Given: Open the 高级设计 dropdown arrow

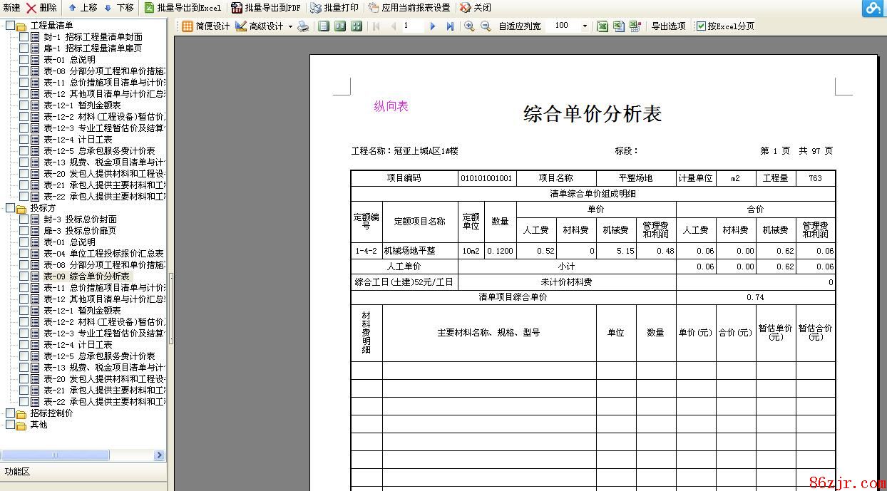Looking at the screenshot, I should (290, 26).
